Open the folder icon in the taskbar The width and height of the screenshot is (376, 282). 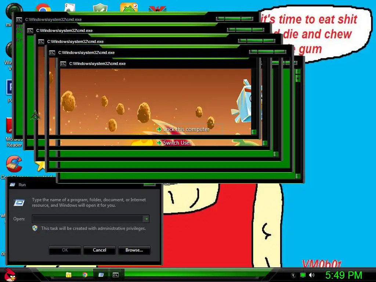pos(69,275)
